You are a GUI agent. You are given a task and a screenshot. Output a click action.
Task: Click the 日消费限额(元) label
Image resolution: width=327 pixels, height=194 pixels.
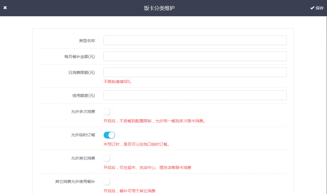click(81, 73)
